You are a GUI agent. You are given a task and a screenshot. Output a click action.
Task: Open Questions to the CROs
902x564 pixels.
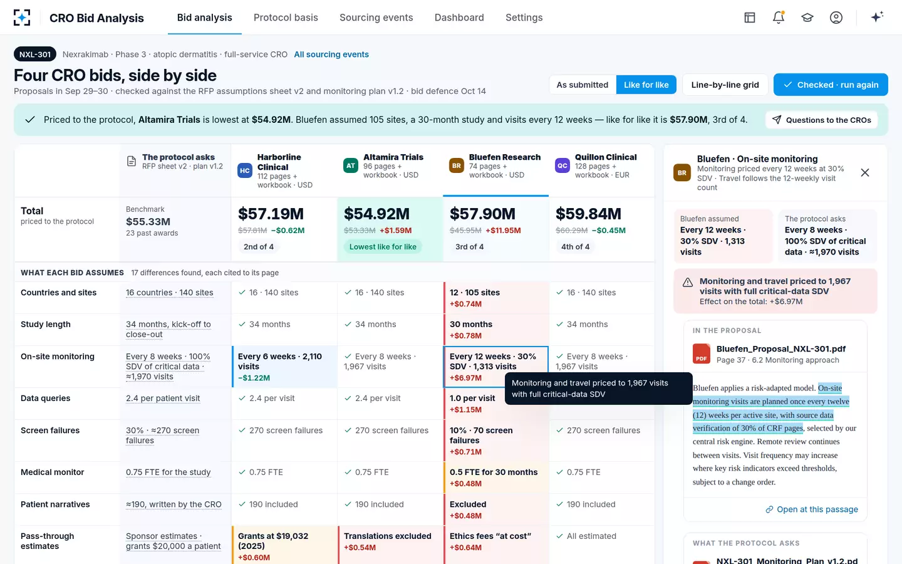[x=821, y=120]
